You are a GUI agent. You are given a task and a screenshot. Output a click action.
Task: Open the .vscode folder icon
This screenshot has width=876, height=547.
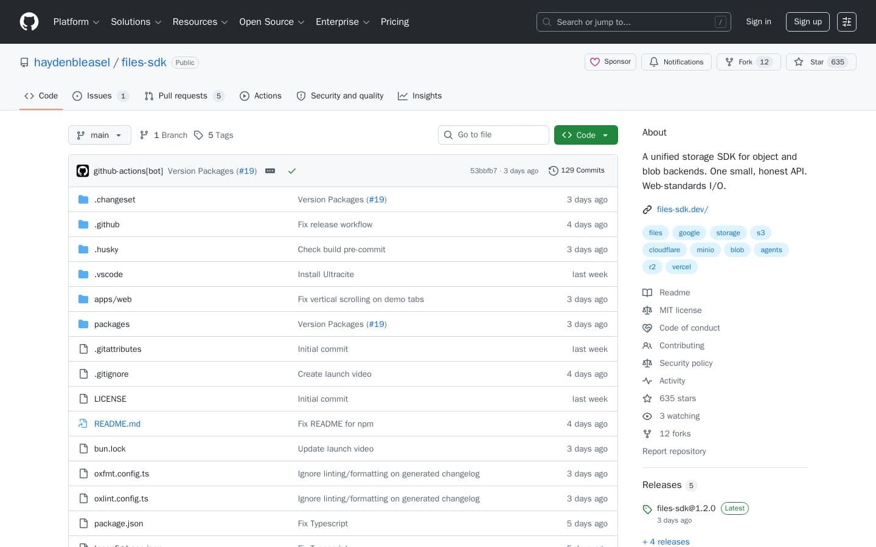click(83, 274)
